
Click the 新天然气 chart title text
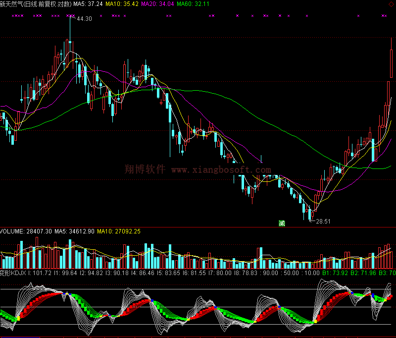coord(12,3)
